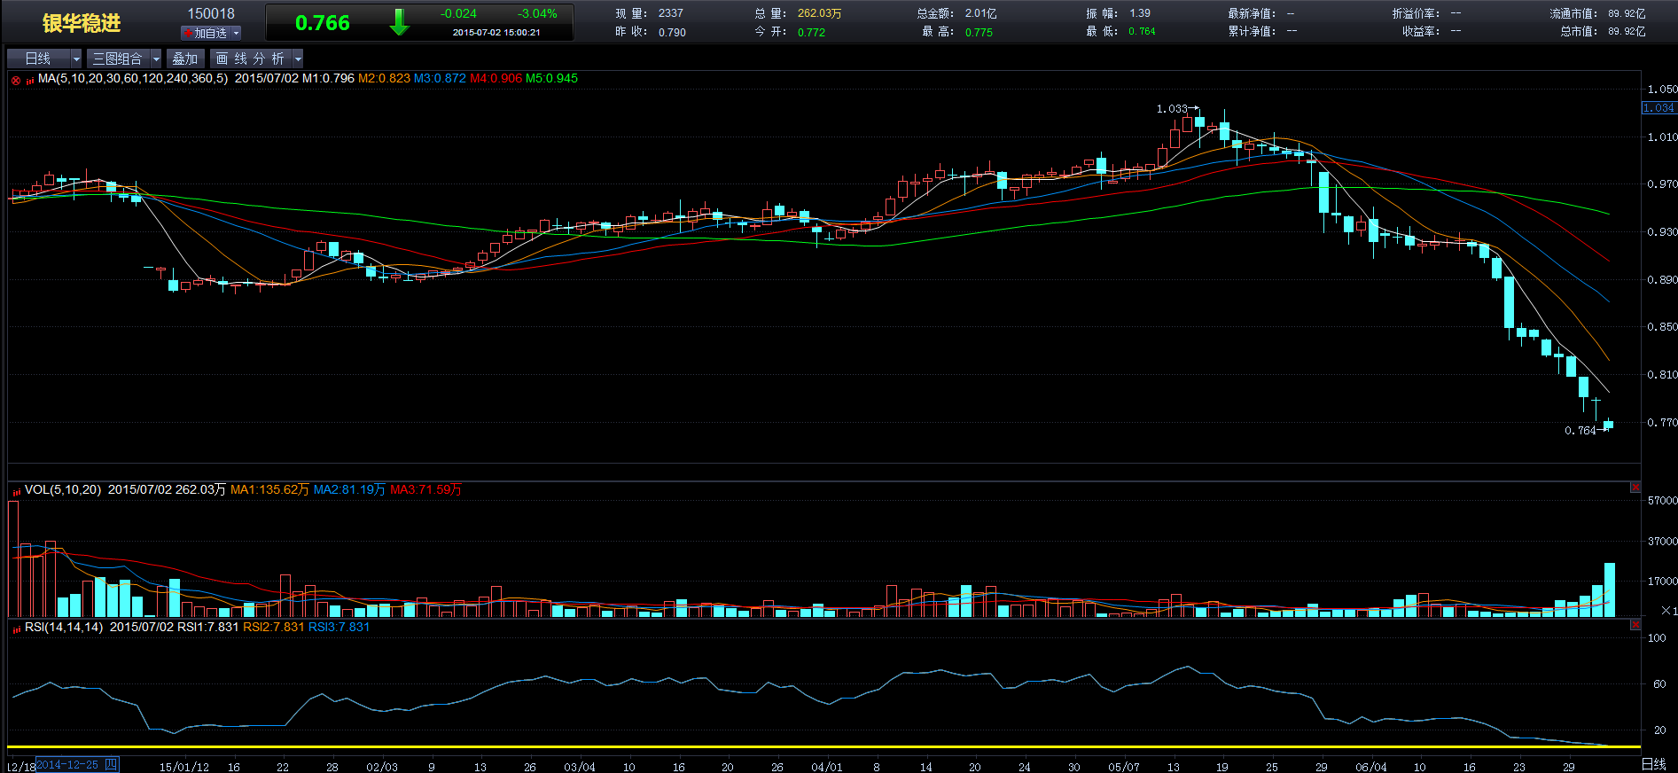Viewport: 1678px width, 773px height.
Task: Click the 叠加 overlay button
Action: click(185, 59)
